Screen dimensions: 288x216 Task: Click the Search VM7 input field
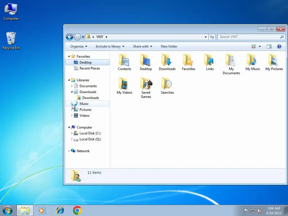[249, 37]
